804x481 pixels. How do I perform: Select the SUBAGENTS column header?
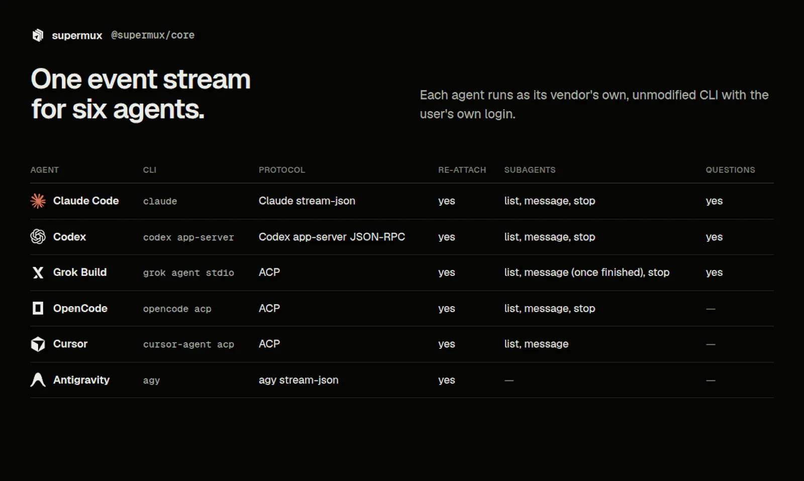(530, 170)
